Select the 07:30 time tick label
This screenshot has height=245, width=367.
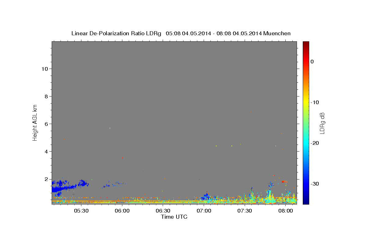[x=245, y=211]
